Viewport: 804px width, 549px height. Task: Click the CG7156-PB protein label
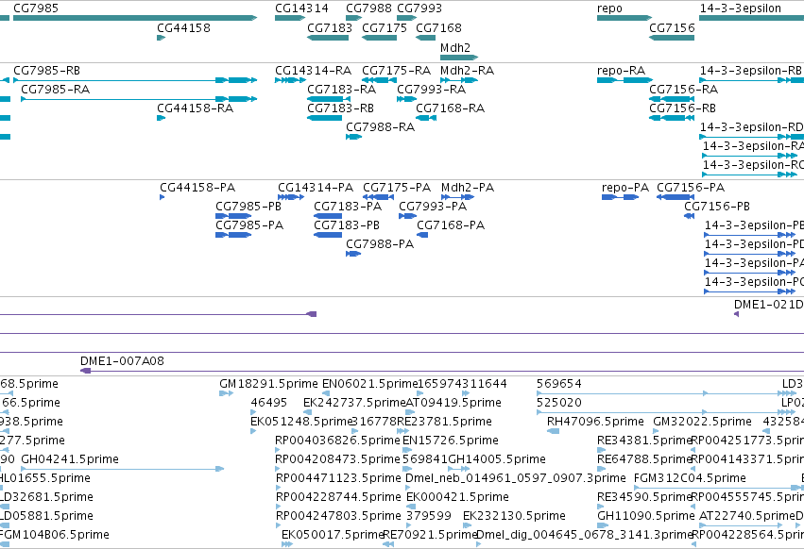(x=717, y=207)
